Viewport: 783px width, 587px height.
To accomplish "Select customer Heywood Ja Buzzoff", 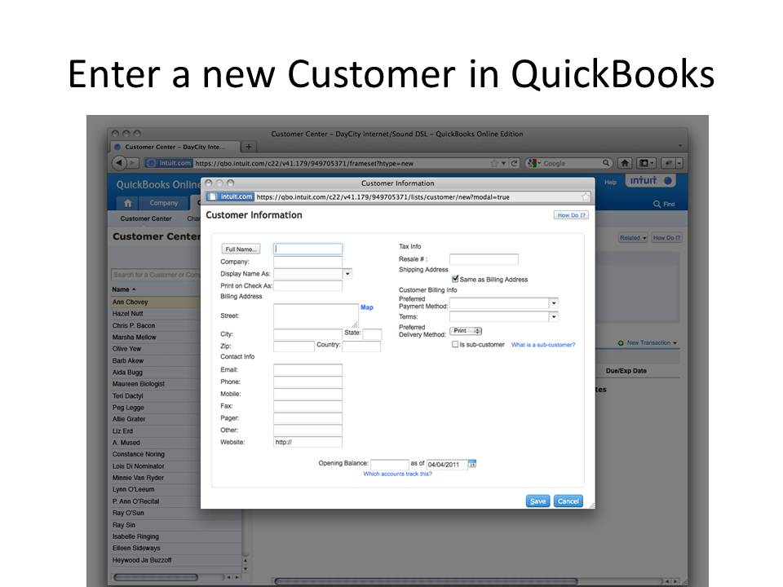I will coord(176,560).
